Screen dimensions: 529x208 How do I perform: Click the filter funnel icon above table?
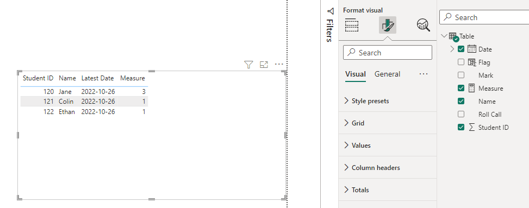click(248, 65)
